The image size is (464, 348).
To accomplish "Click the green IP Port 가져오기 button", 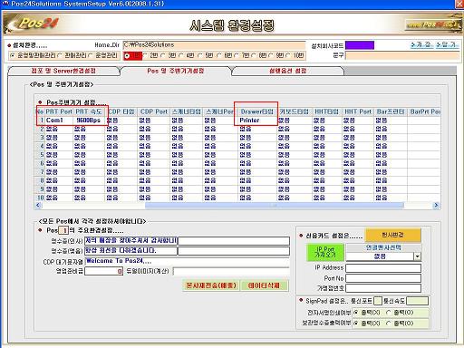I will pos(325,253).
